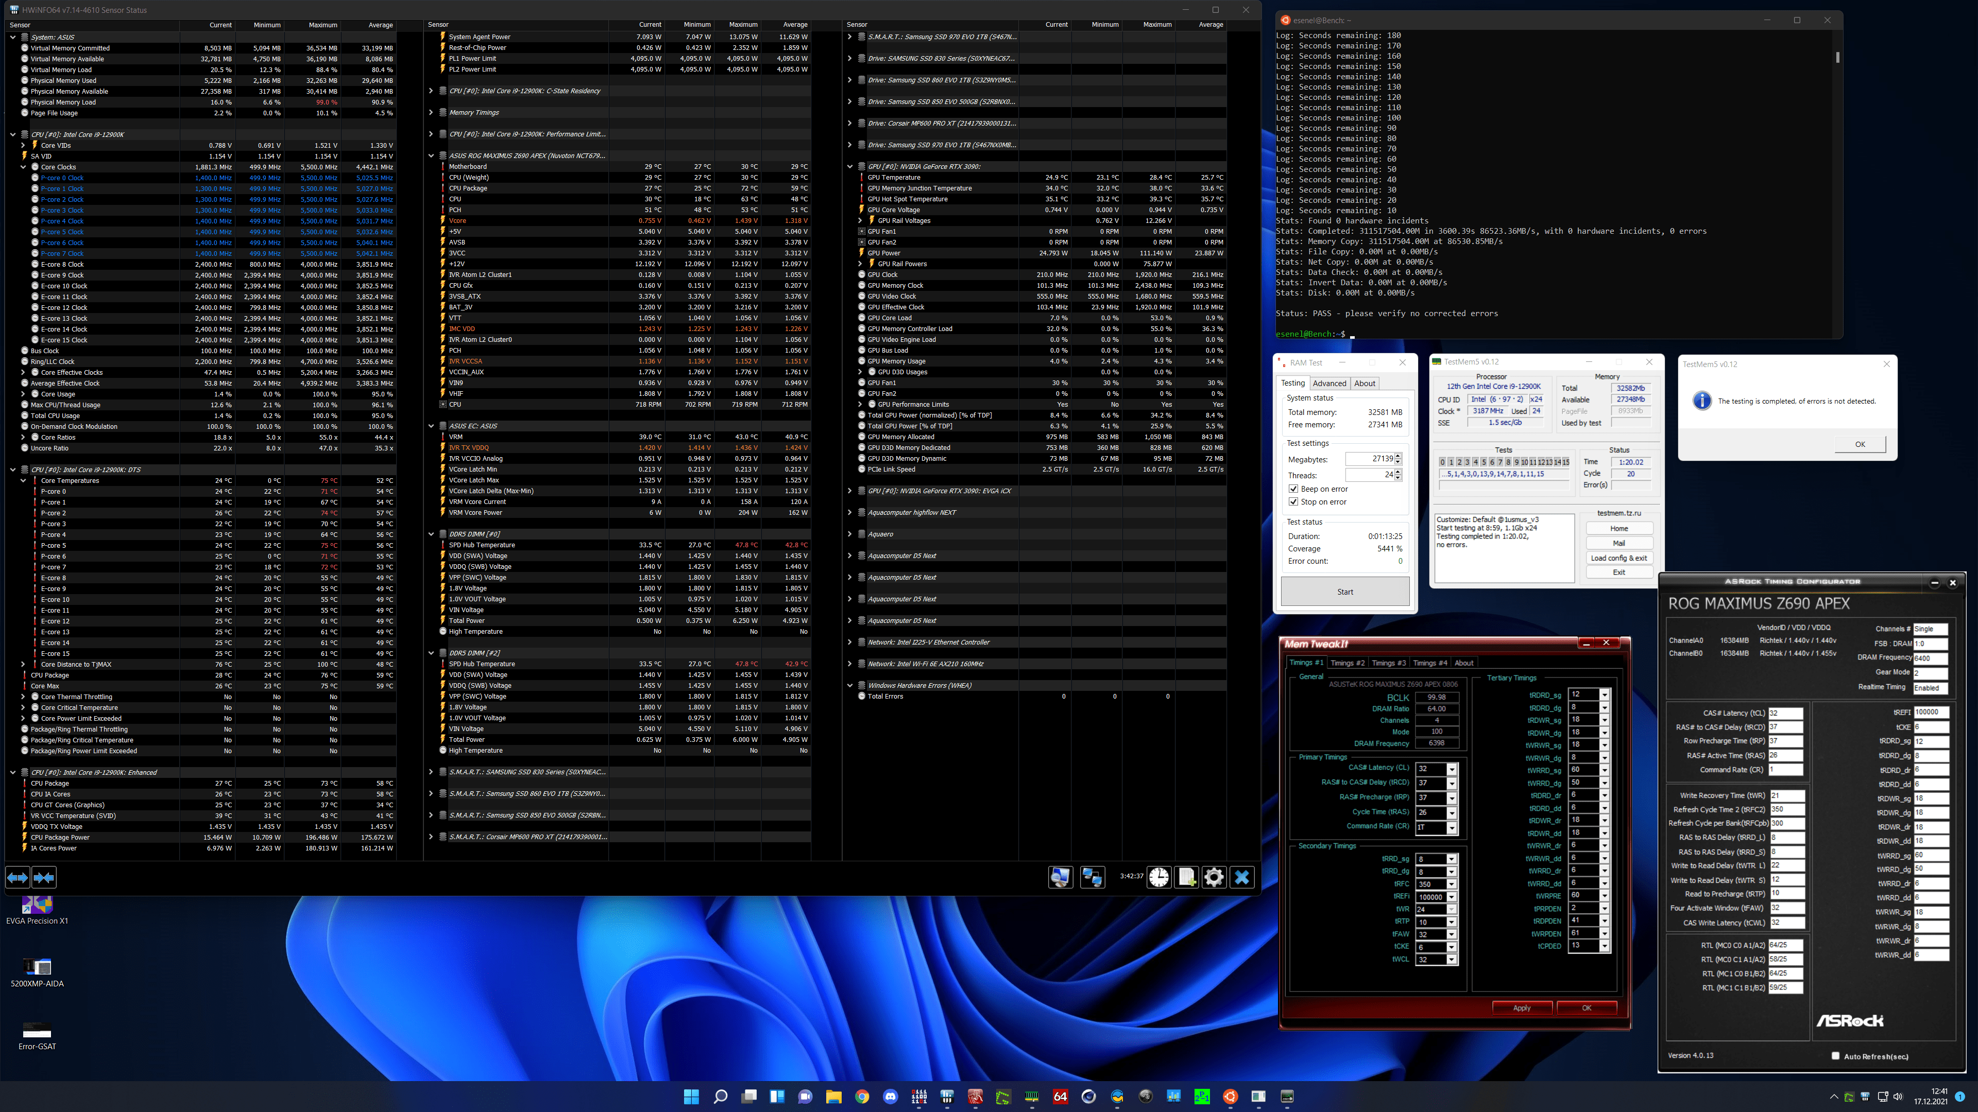Viewport: 1978px width, 1112px height.
Task: Open Google Chrome from the taskbar
Action: 862,1097
